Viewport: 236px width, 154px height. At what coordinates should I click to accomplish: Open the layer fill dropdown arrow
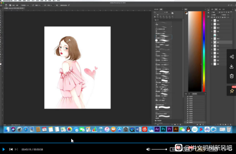pos(230,17)
